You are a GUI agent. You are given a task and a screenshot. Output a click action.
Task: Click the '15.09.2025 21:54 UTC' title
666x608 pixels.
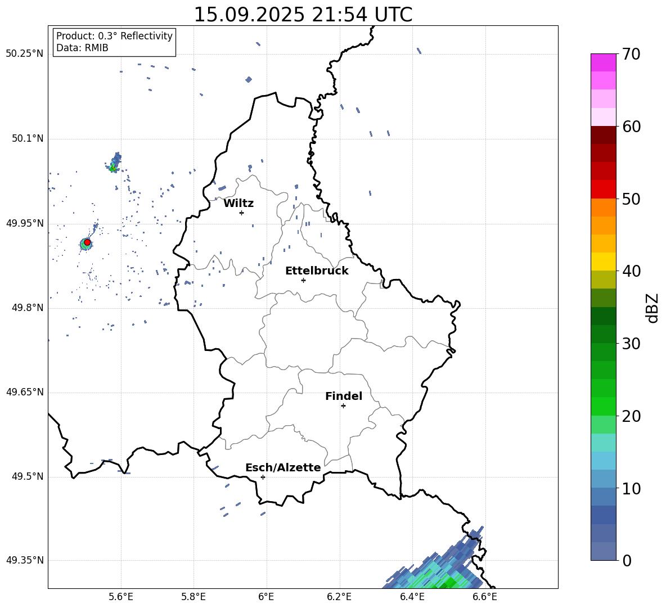point(303,15)
